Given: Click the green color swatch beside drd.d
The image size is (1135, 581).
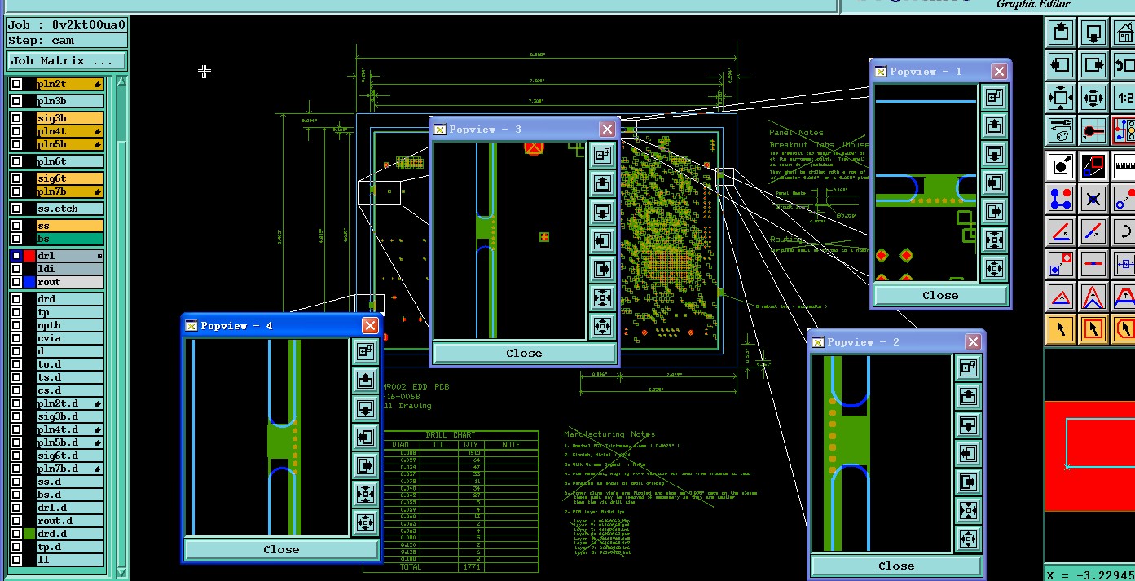Looking at the screenshot, I should point(29,534).
